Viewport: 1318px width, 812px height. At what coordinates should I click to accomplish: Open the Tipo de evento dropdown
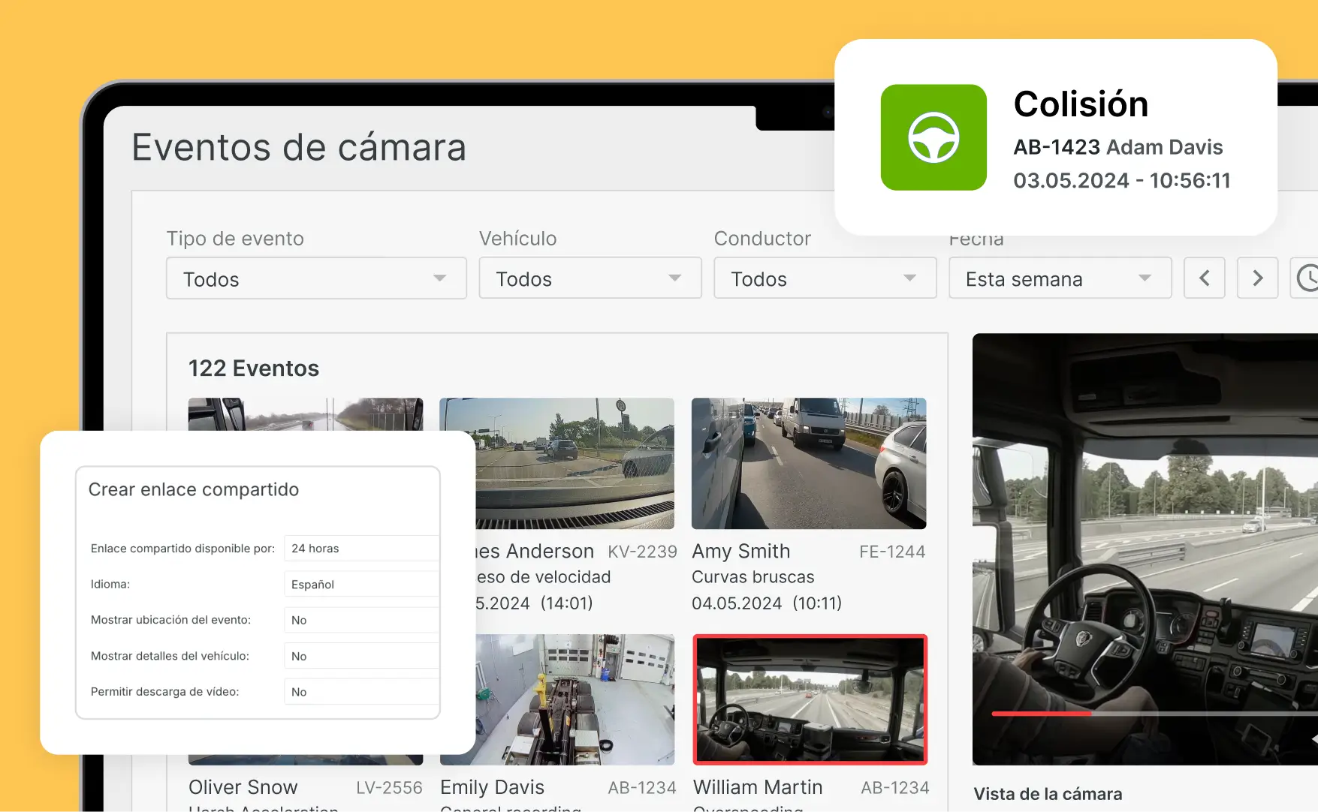(316, 278)
